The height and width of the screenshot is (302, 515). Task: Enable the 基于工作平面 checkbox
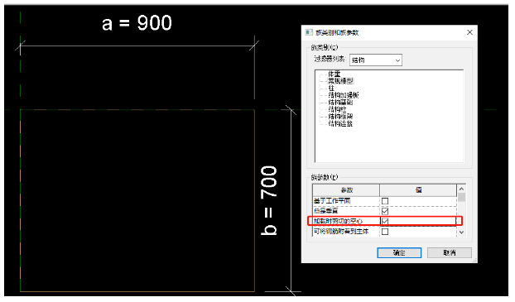click(x=385, y=201)
